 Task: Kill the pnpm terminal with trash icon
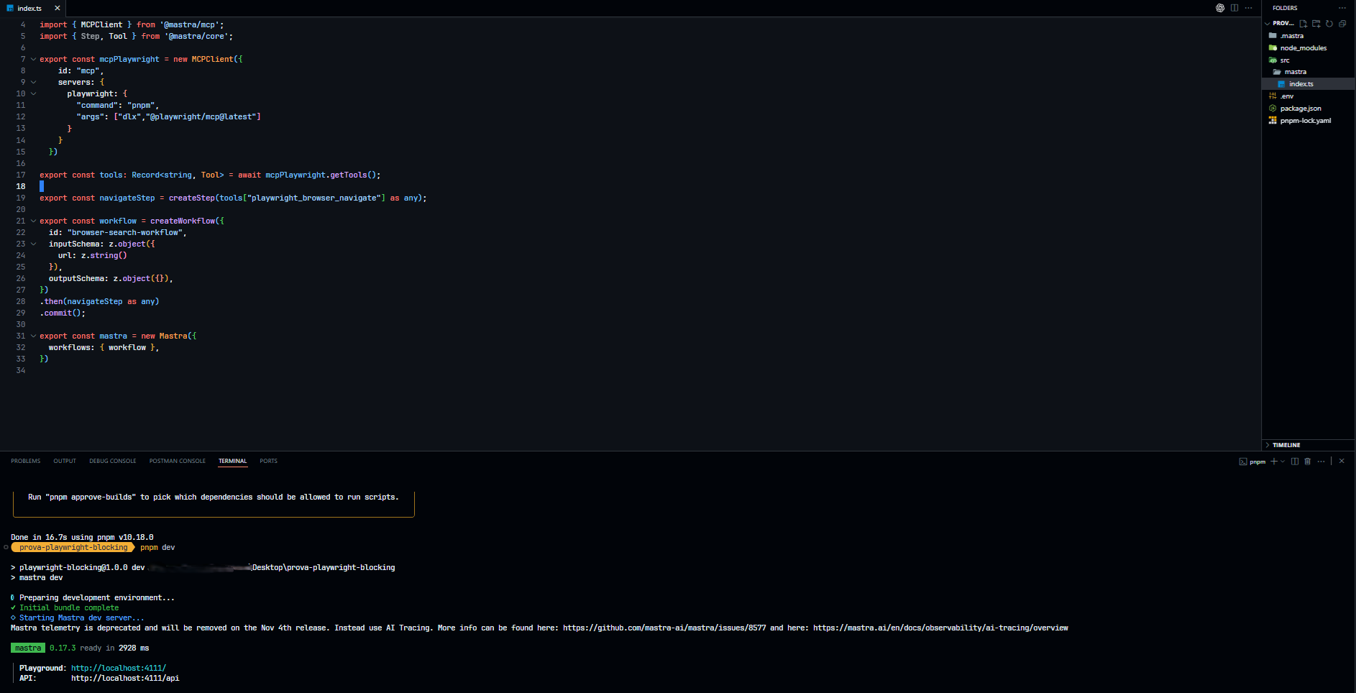pyautogui.click(x=1308, y=462)
